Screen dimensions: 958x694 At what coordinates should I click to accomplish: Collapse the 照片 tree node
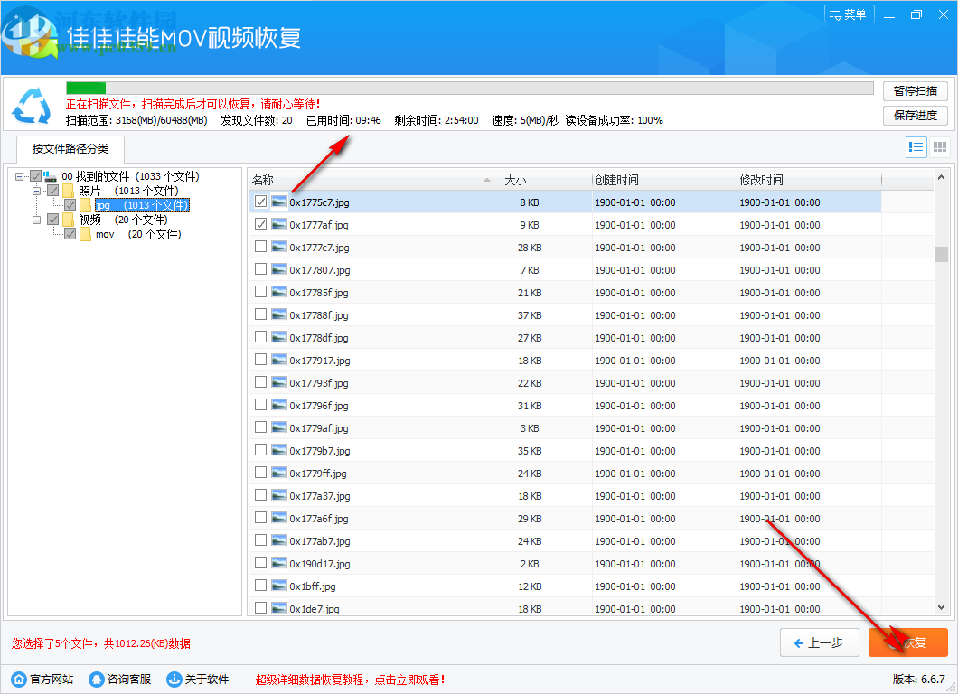37,191
